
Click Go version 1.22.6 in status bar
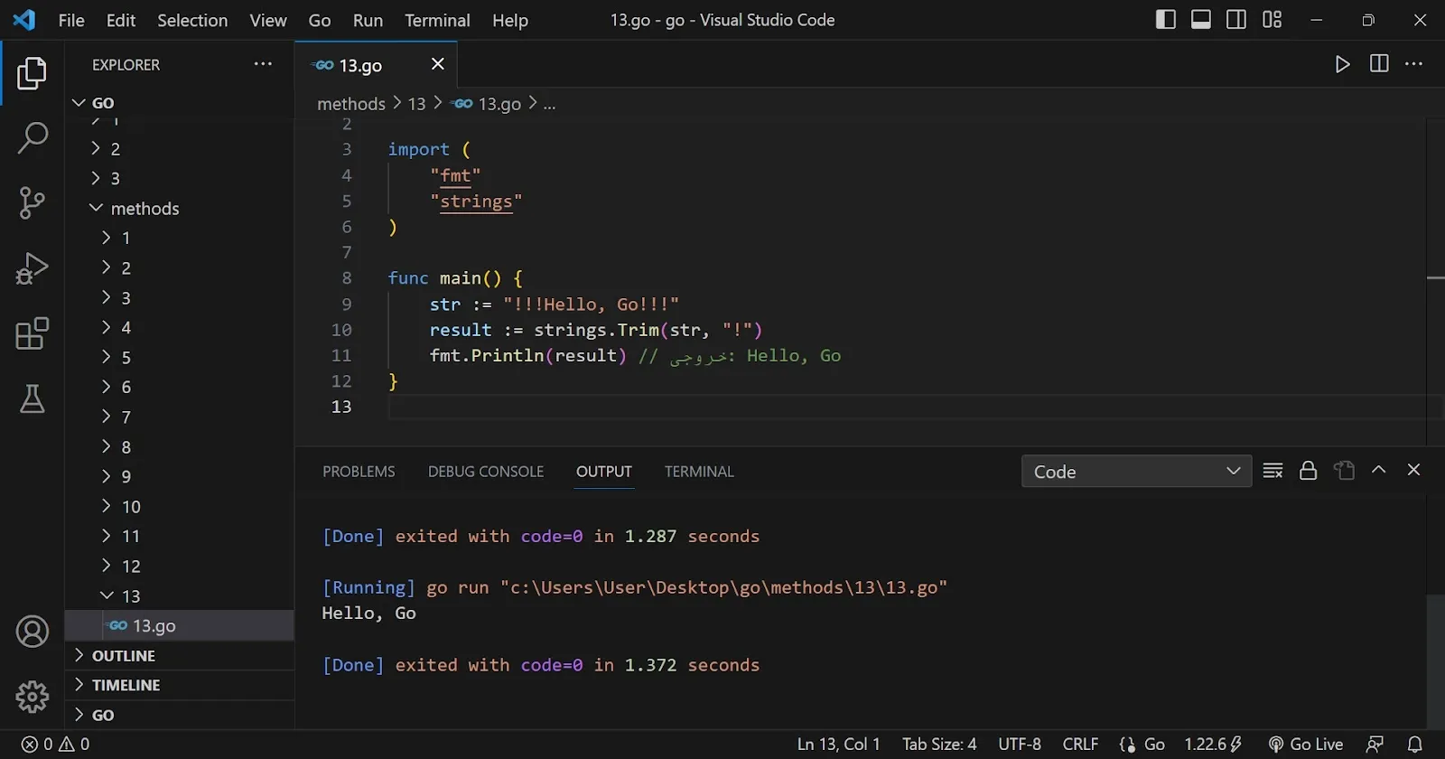[1214, 745]
